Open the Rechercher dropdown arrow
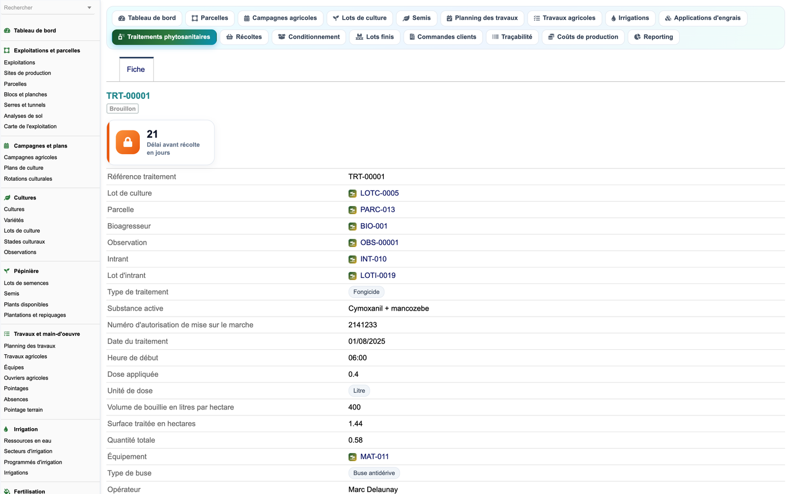Screen dimensions: 799x494 pyautogui.click(x=90, y=8)
